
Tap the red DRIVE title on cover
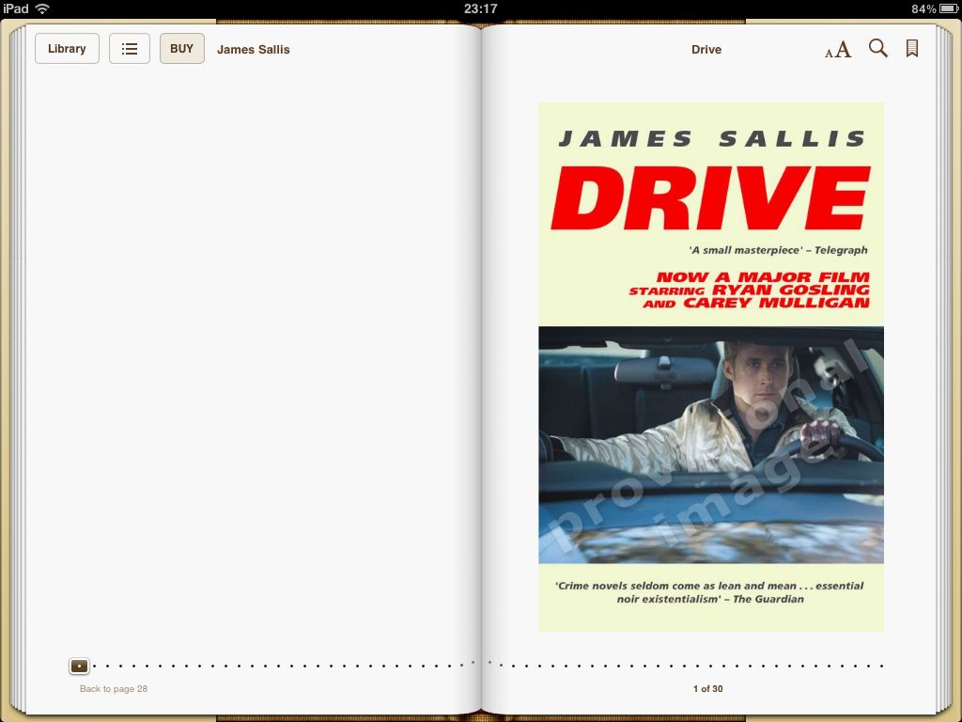[x=710, y=198]
